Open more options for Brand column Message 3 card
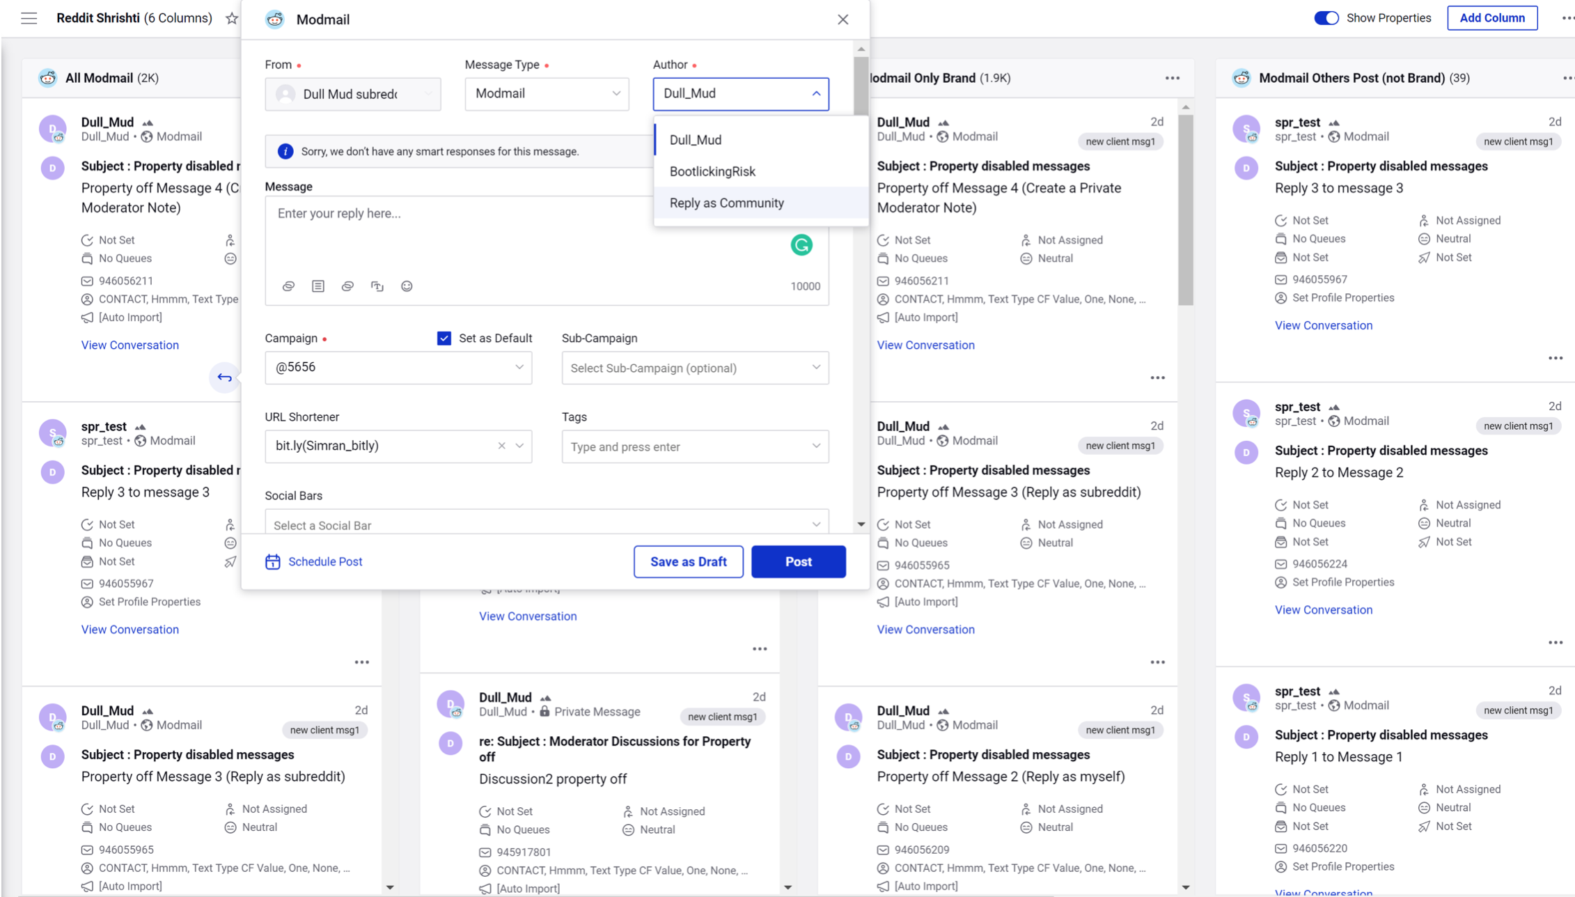The image size is (1575, 897). click(1157, 662)
